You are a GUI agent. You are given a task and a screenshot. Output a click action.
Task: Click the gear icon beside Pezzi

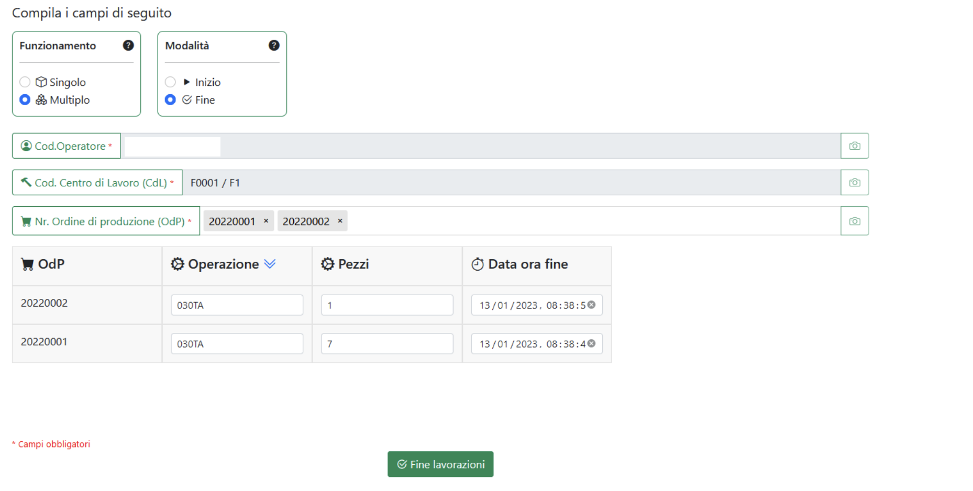(x=327, y=264)
